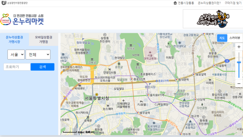Open the 전체 district dropdown
Image resolution: width=243 pixels, height=137 pixels.
38,55
